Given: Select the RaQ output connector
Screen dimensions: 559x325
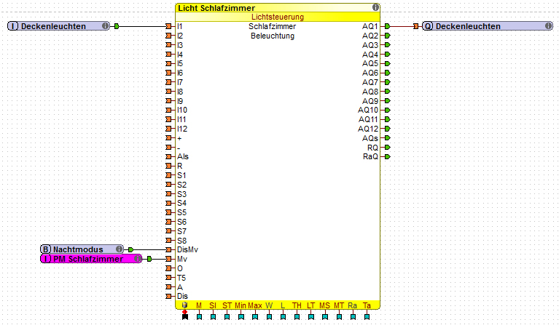Looking at the screenshot, I should (x=388, y=157).
